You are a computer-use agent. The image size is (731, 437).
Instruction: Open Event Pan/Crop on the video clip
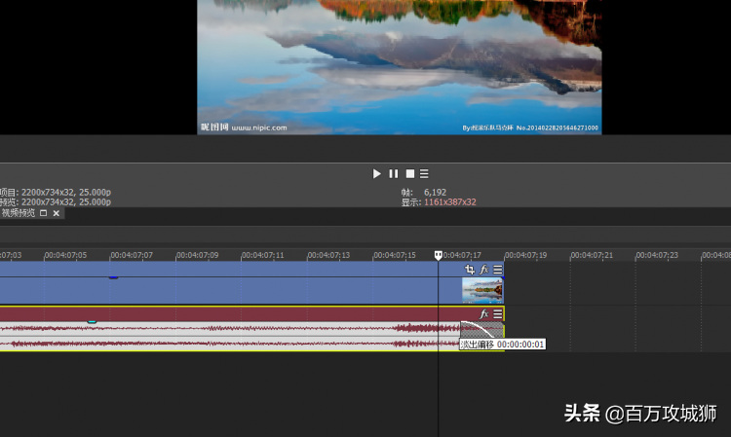pyautogui.click(x=470, y=270)
